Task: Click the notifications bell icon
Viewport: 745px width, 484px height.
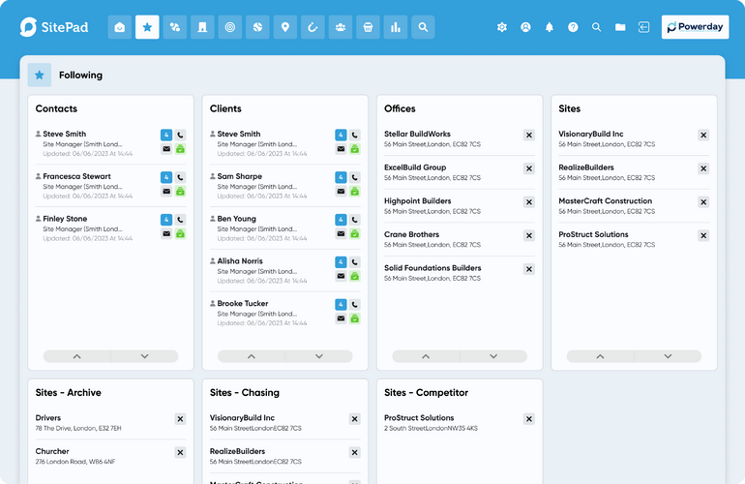Action: (549, 27)
